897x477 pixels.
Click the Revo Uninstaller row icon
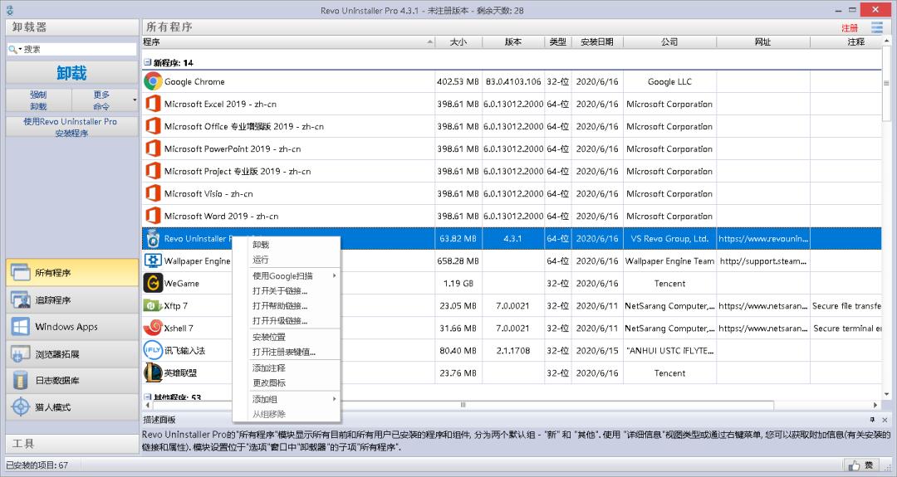click(x=153, y=238)
